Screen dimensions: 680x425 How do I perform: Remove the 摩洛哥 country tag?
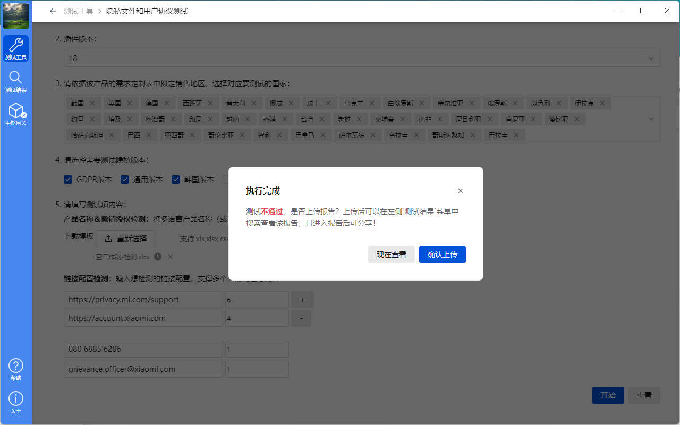173,120
